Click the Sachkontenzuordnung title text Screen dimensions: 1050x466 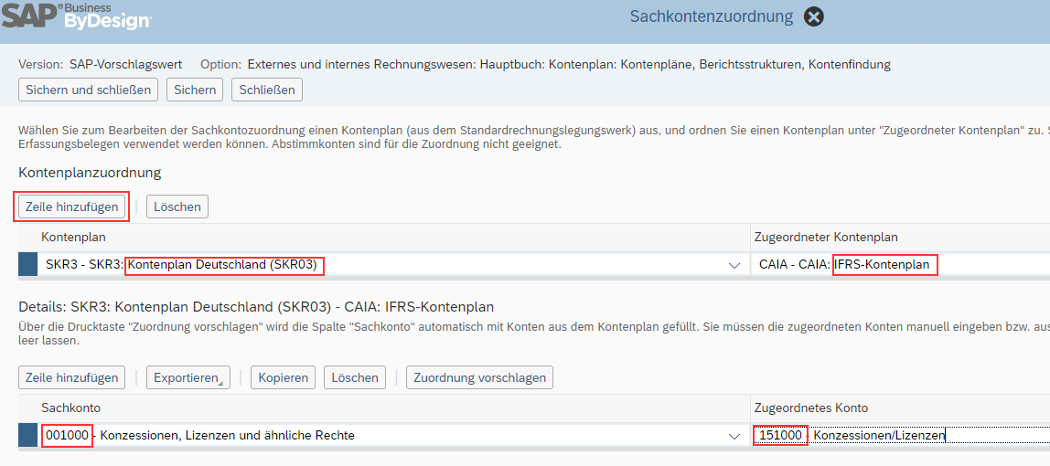[712, 16]
